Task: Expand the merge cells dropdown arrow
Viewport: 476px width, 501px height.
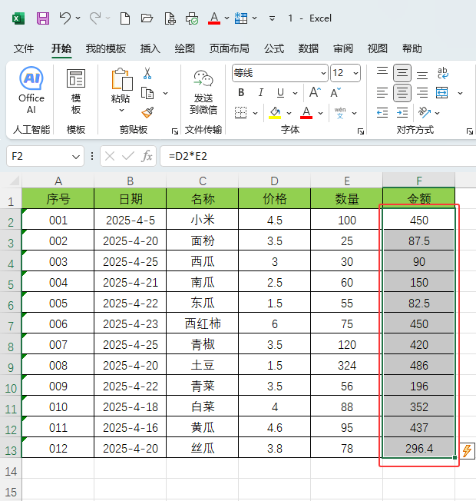Action: tap(460, 93)
